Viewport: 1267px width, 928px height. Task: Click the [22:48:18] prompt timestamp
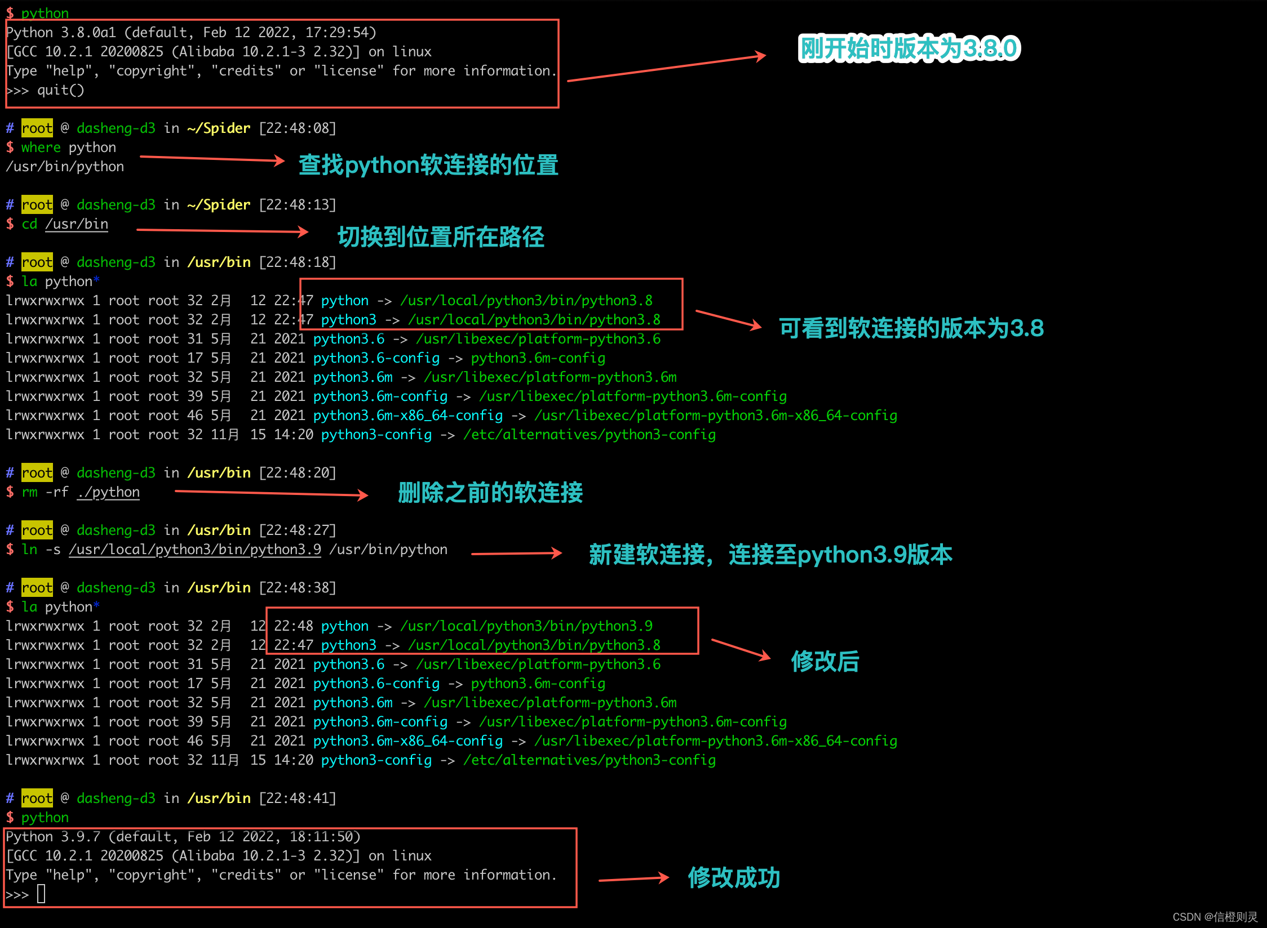click(298, 262)
